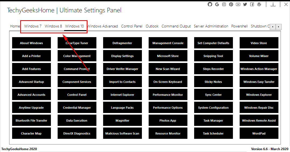Click the download arrow icon

[273, 4]
